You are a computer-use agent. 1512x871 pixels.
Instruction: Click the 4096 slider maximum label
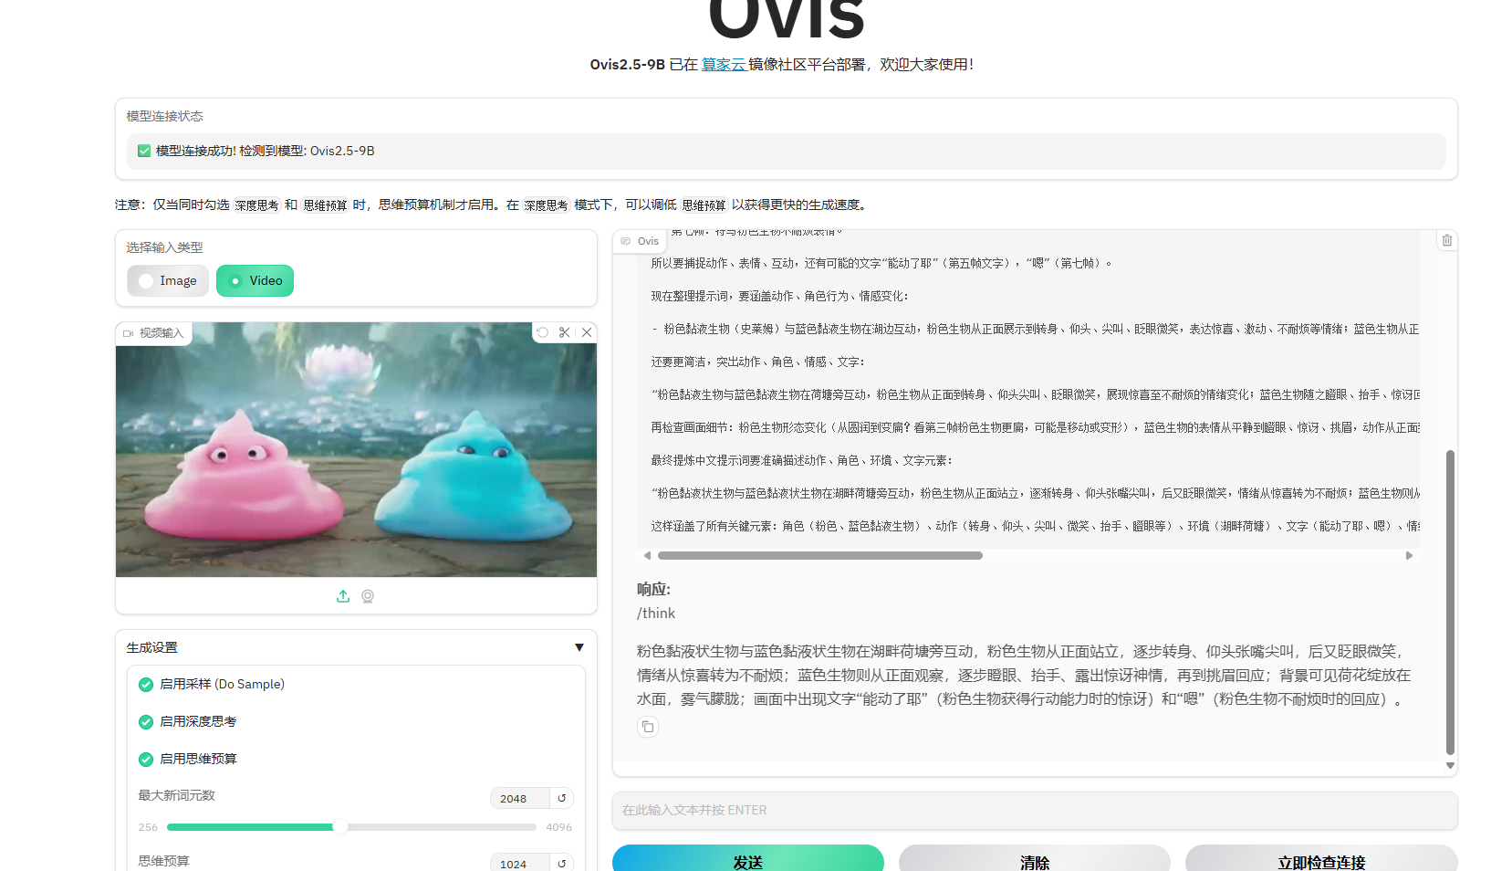[558, 827]
